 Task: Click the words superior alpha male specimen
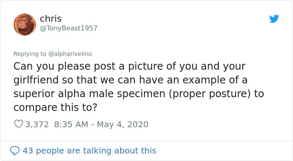tap(89, 94)
